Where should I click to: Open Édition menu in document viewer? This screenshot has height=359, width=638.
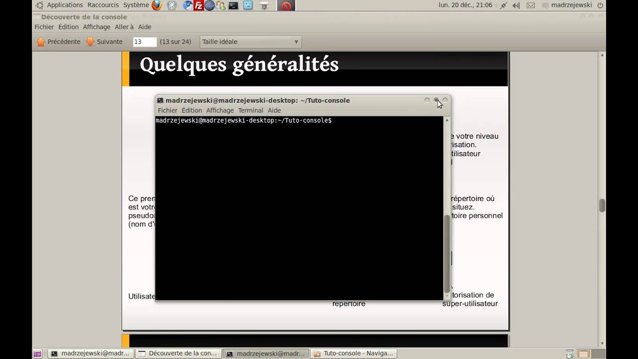68,27
